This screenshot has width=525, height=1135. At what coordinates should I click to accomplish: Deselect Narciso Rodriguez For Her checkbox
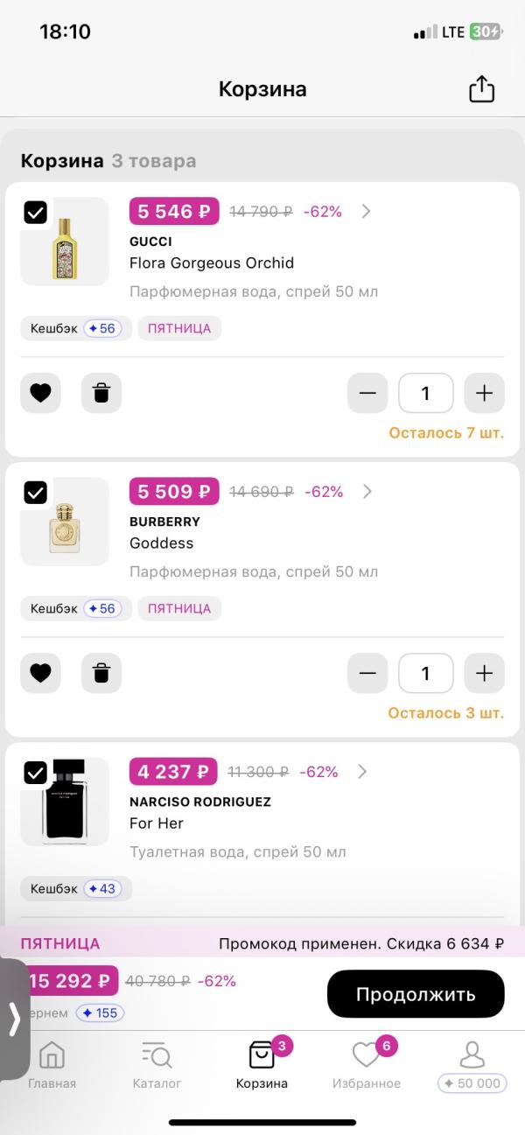[35, 772]
